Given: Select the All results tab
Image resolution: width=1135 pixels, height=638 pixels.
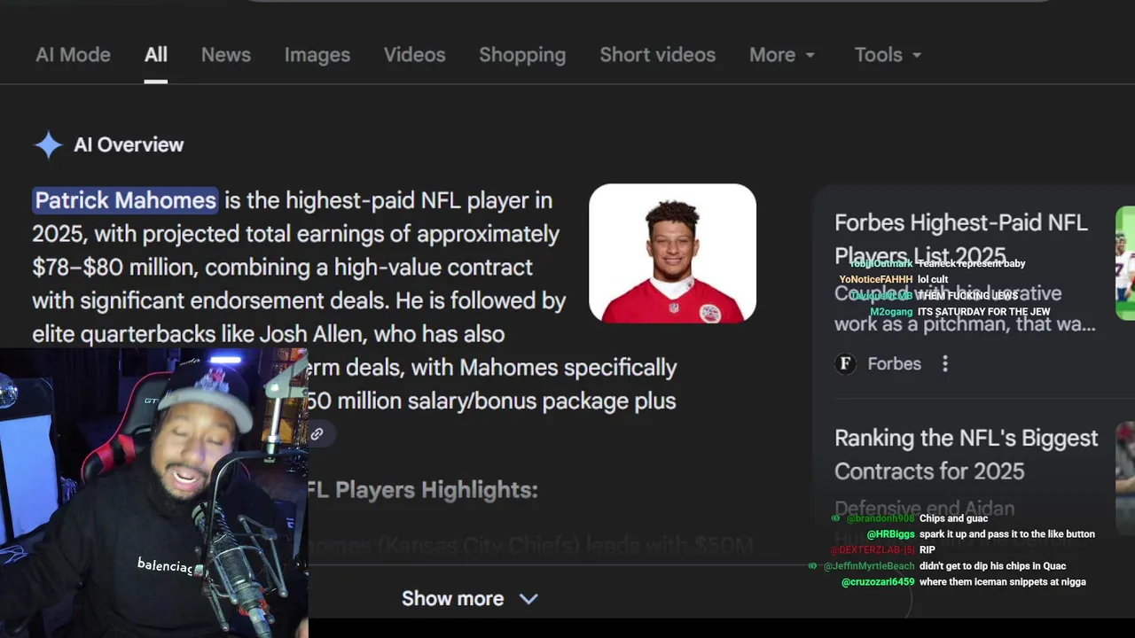Looking at the screenshot, I should (156, 55).
